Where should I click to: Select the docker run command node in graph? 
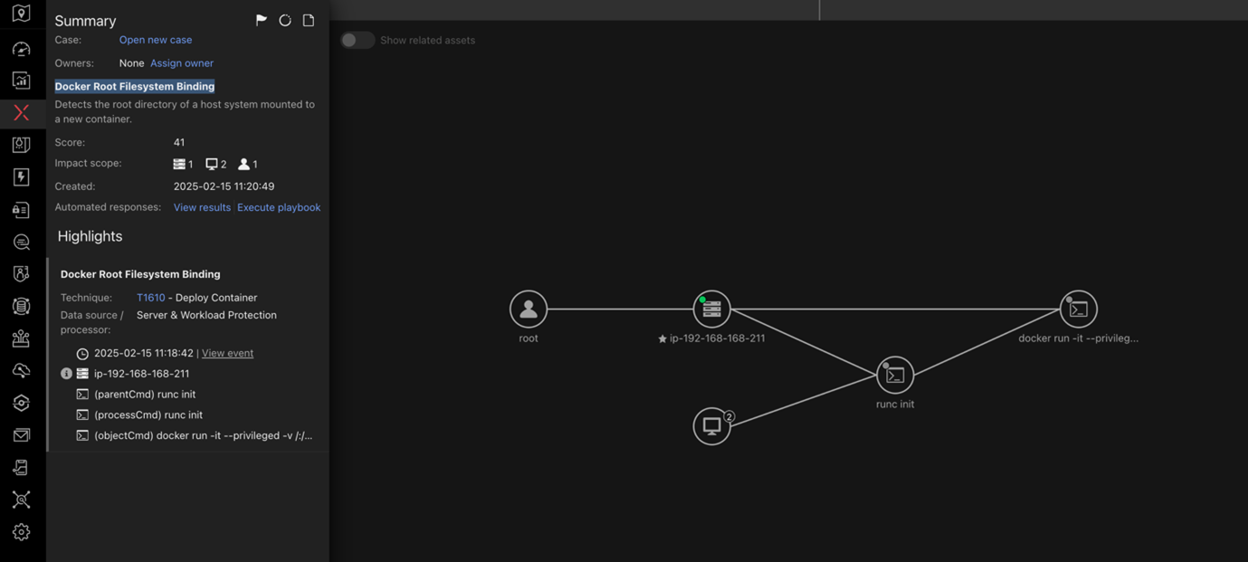point(1079,309)
